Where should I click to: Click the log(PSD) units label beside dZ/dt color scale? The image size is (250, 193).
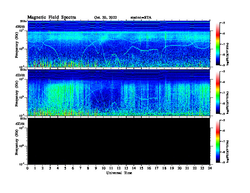(228, 151)
